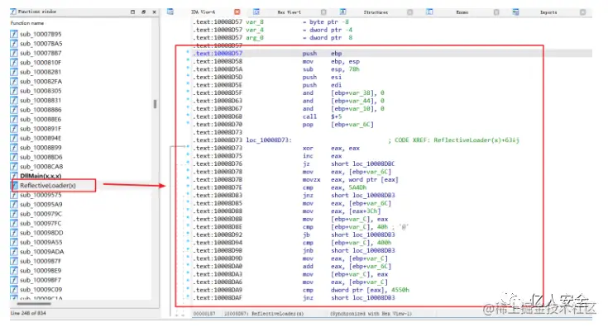
Task: Select sub_10008899 function entry
Action: click(x=41, y=148)
